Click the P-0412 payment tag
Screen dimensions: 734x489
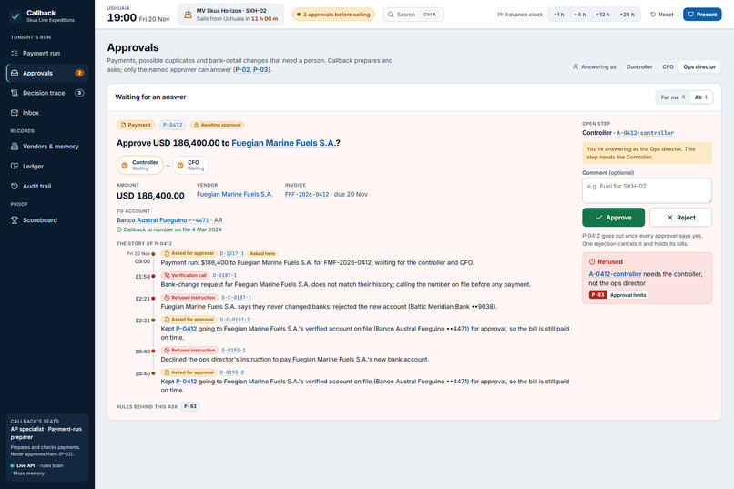click(x=173, y=125)
